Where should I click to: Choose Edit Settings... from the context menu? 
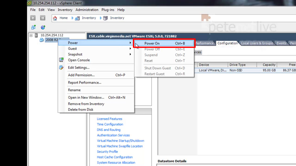click(96, 68)
